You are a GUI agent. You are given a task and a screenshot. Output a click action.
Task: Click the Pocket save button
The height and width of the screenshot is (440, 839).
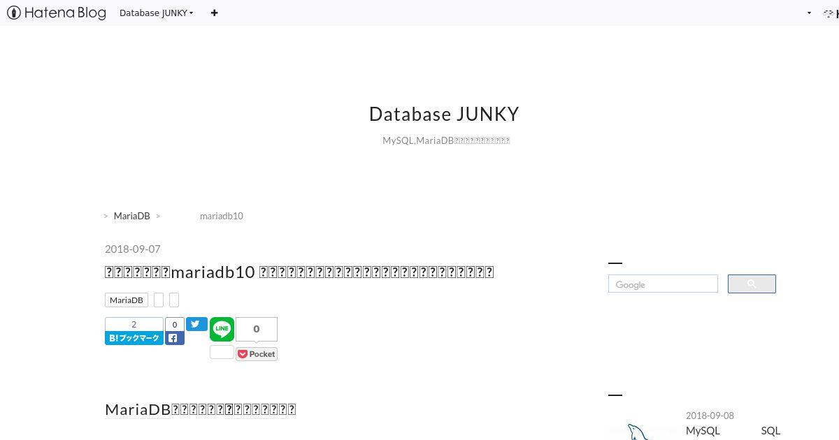(x=257, y=354)
